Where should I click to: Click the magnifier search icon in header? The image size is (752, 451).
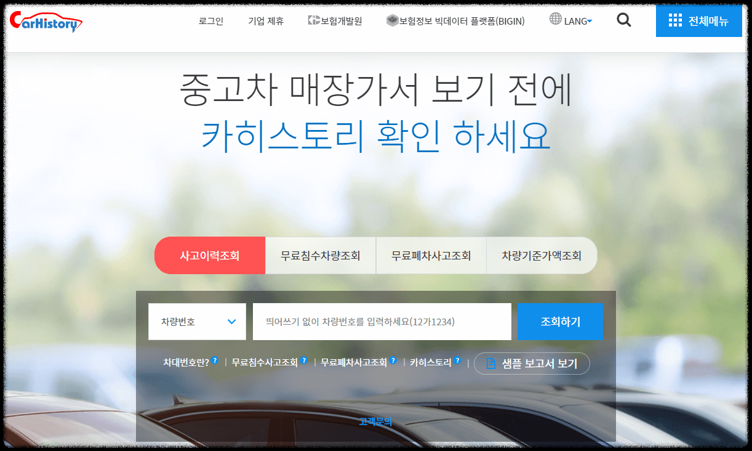pyautogui.click(x=624, y=20)
